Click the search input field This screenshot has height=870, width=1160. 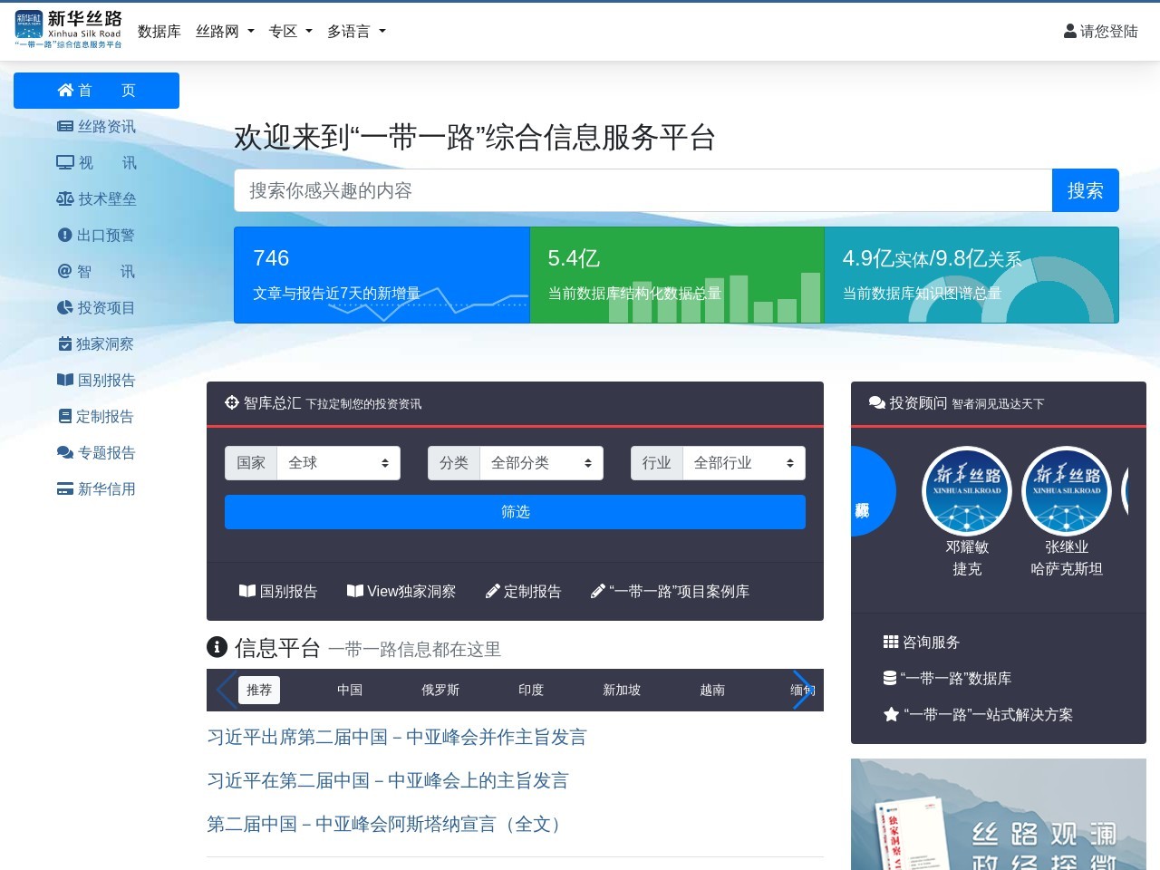643,190
